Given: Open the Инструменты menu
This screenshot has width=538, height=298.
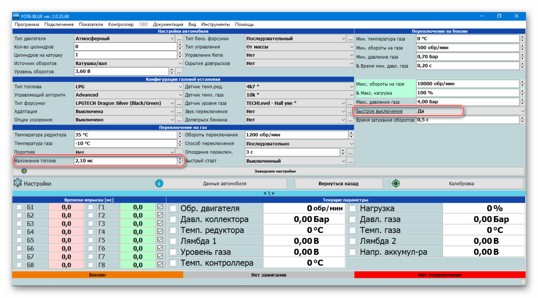Looking at the screenshot, I should coord(215,24).
